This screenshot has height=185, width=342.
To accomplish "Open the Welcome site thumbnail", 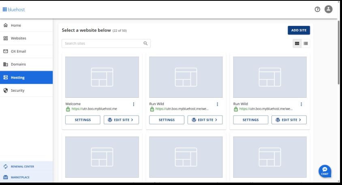I will 102,77.
